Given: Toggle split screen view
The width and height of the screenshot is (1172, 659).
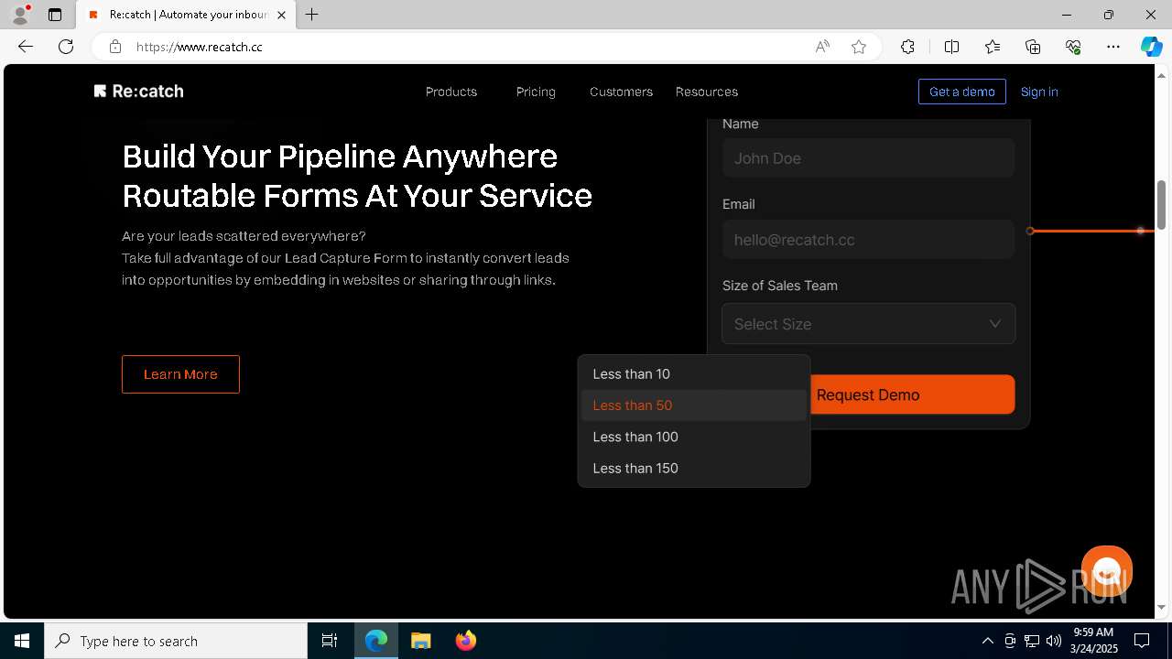Looking at the screenshot, I should [x=951, y=47].
